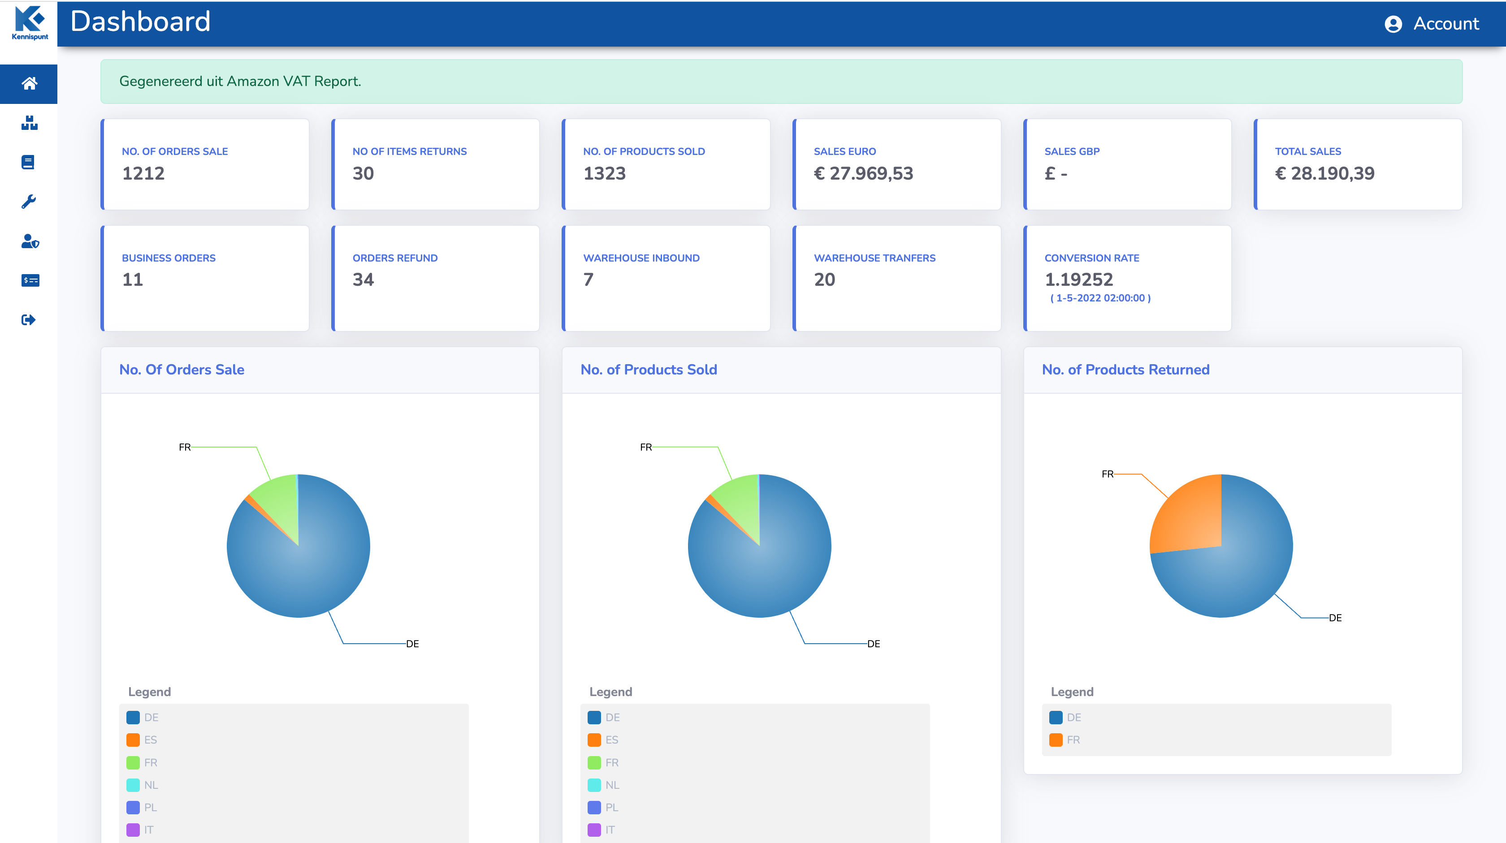The image size is (1506, 843).
Task: Click the Conversion Rate date text
Action: tap(1100, 298)
